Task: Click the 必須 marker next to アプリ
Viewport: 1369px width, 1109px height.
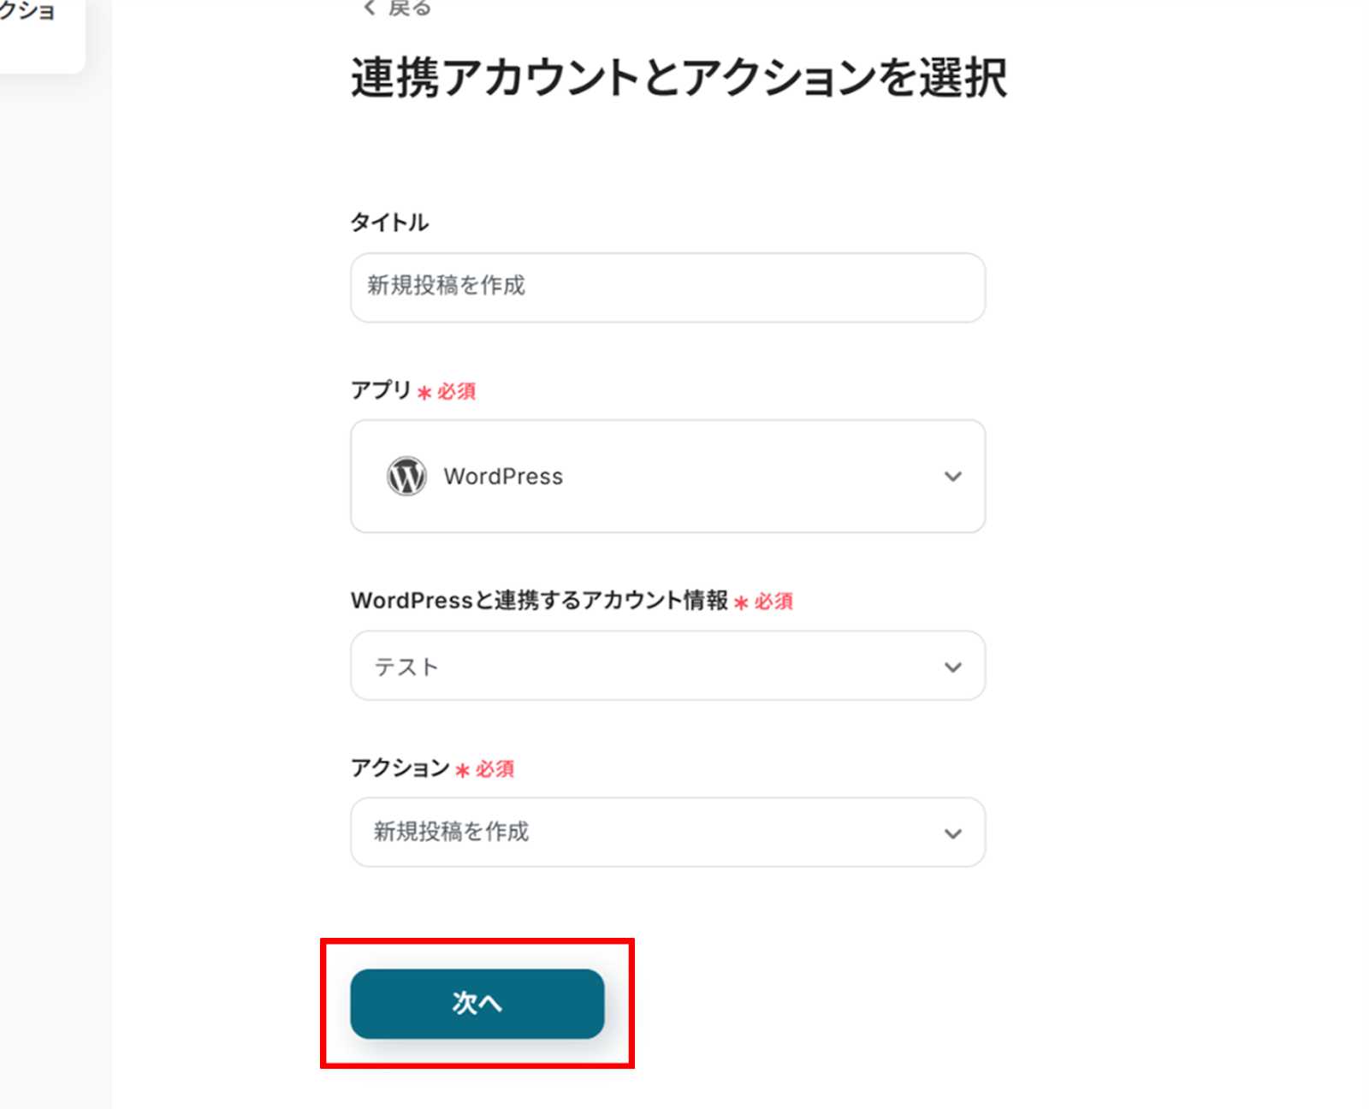Action: pyautogui.click(x=455, y=392)
